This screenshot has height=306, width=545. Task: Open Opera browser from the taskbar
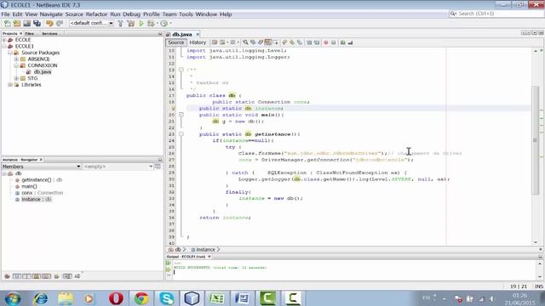(x=116, y=298)
